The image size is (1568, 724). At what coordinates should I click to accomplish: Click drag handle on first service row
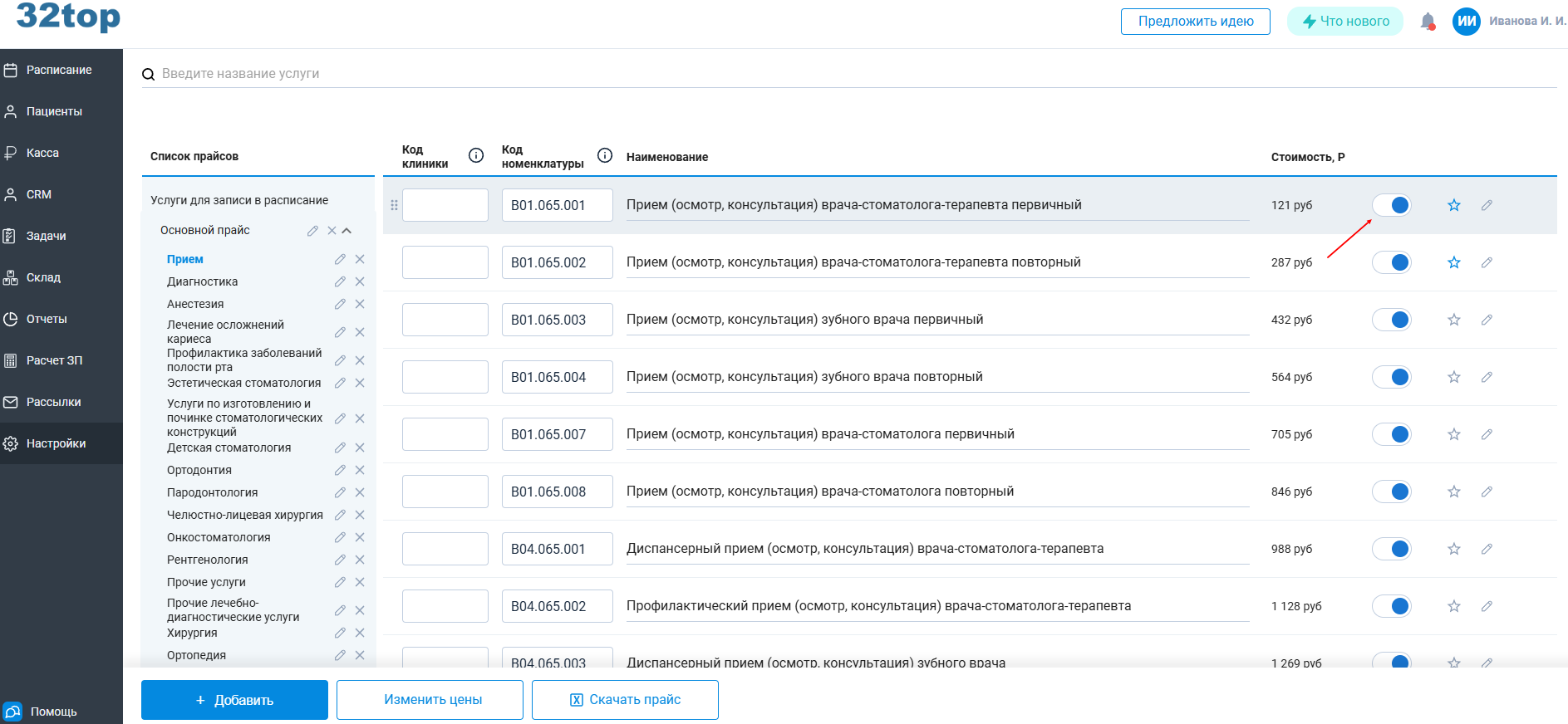[x=394, y=205]
